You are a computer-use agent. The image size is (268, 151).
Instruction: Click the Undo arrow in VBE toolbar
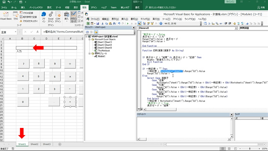119,23
